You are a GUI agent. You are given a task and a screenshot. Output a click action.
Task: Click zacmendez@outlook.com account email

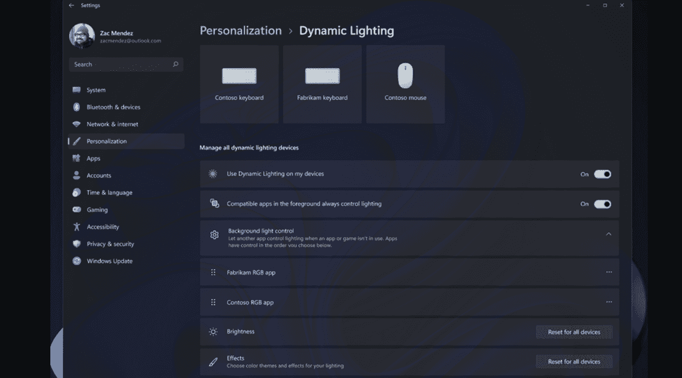131,40
